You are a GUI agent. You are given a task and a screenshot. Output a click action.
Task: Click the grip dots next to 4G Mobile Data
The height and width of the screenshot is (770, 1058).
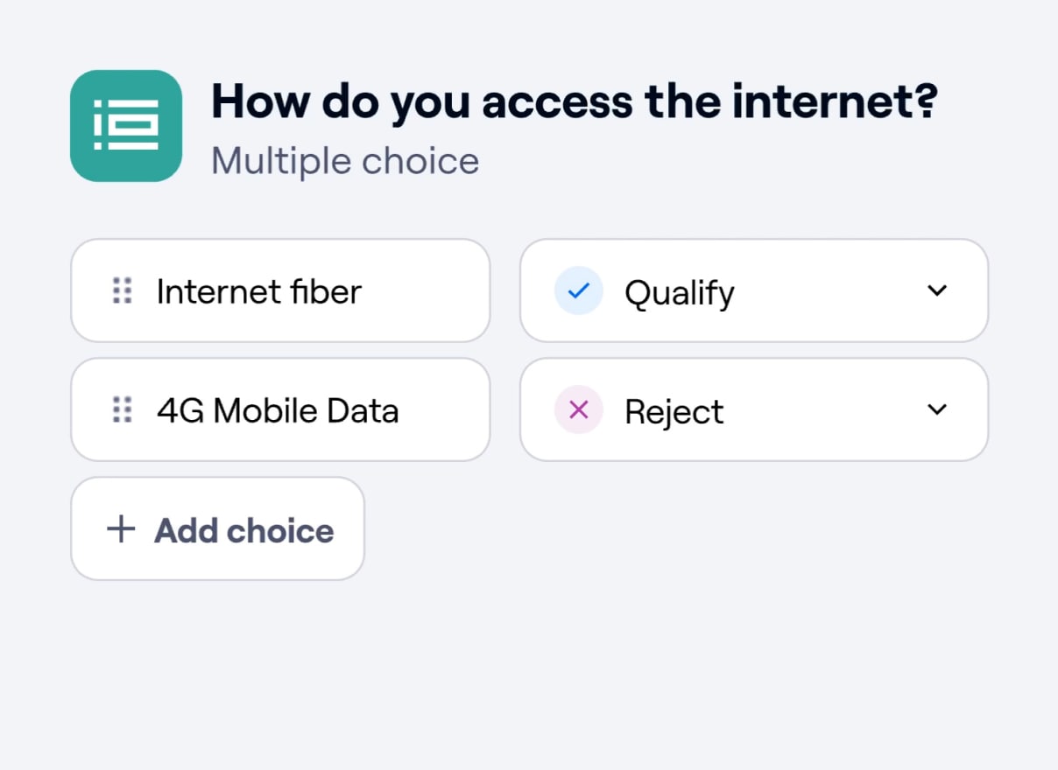(123, 409)
